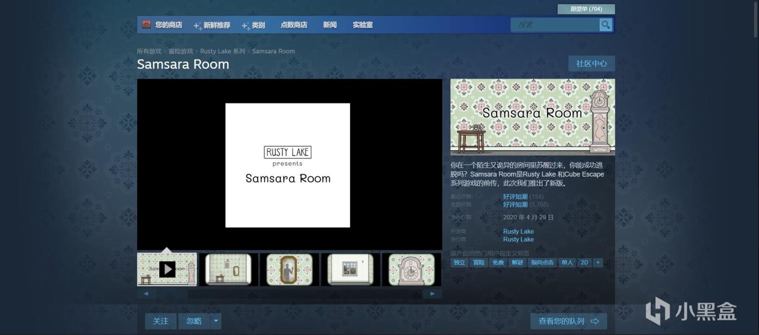Screen dimensions: 759x335
Task: Open the 类别 menu
Action: coord(254,25)
